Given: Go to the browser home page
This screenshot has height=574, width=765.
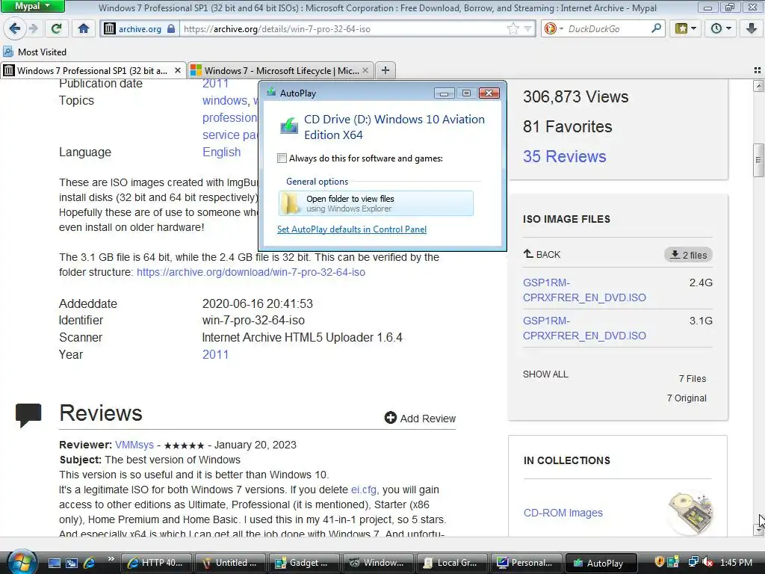Looking at the screenshot, I should 84,29.
